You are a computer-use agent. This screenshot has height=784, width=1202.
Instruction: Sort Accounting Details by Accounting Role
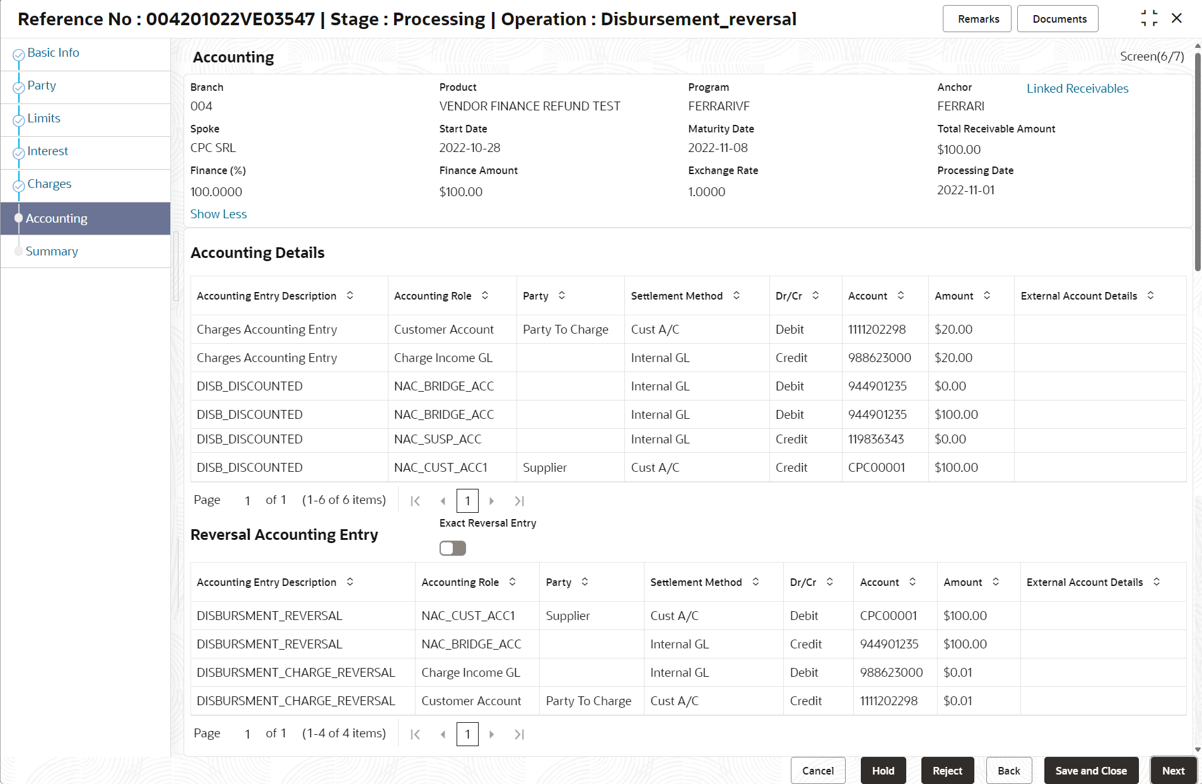(x=485, y=295)
